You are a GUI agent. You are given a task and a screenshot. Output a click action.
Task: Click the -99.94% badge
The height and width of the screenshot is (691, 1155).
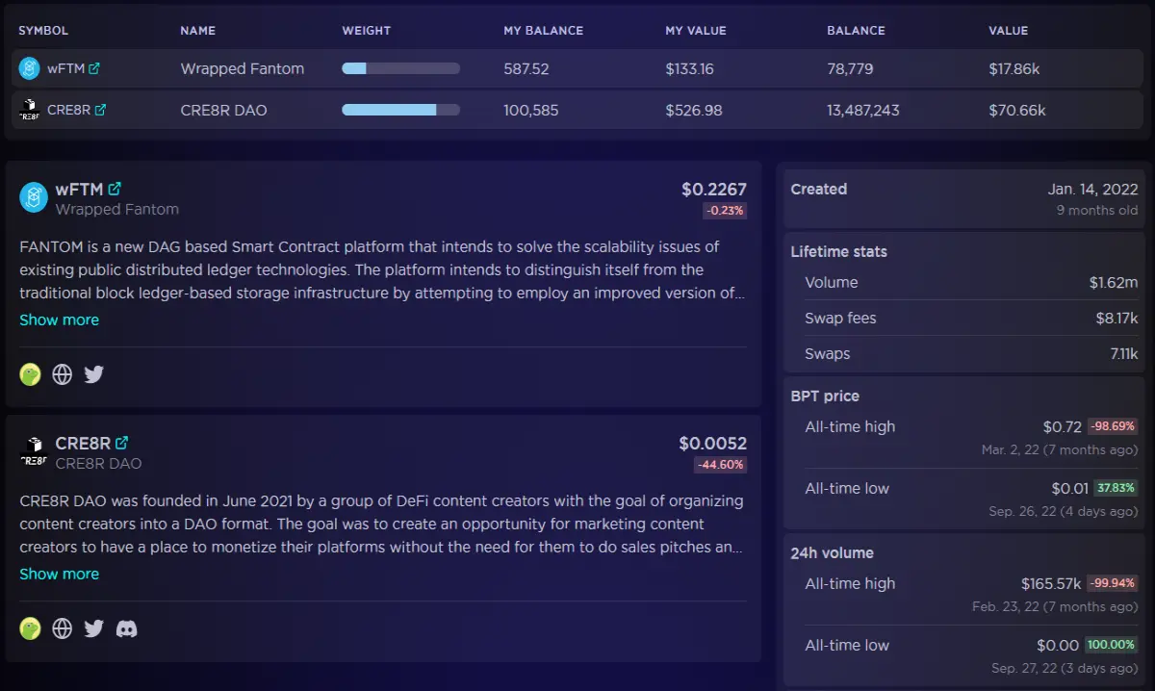pyautogui.click(x=1113, y=583)
